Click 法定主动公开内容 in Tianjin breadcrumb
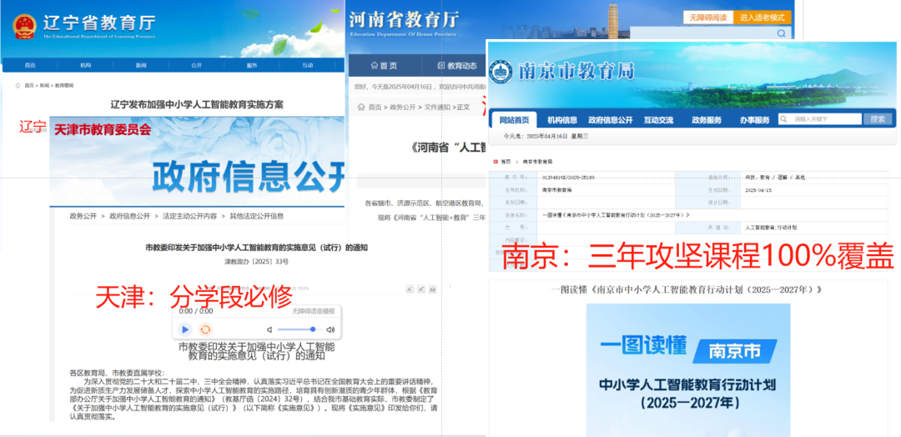The height and width of the screenshot is (437, 901). point(189,217)
